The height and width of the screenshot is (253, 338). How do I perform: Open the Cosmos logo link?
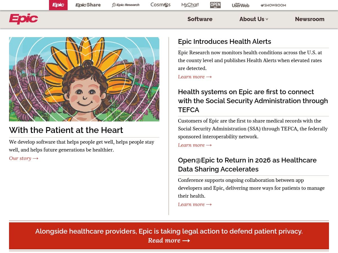click(161, 5)
